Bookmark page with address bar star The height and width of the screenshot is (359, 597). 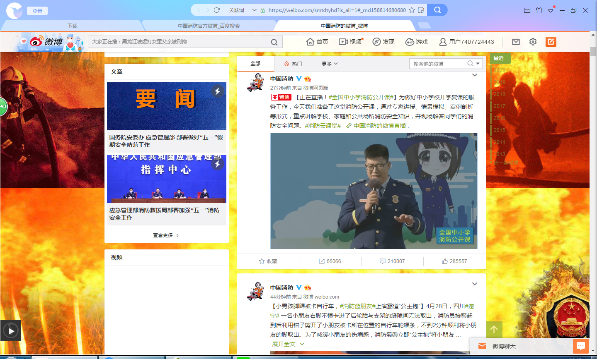pos(412,10)
